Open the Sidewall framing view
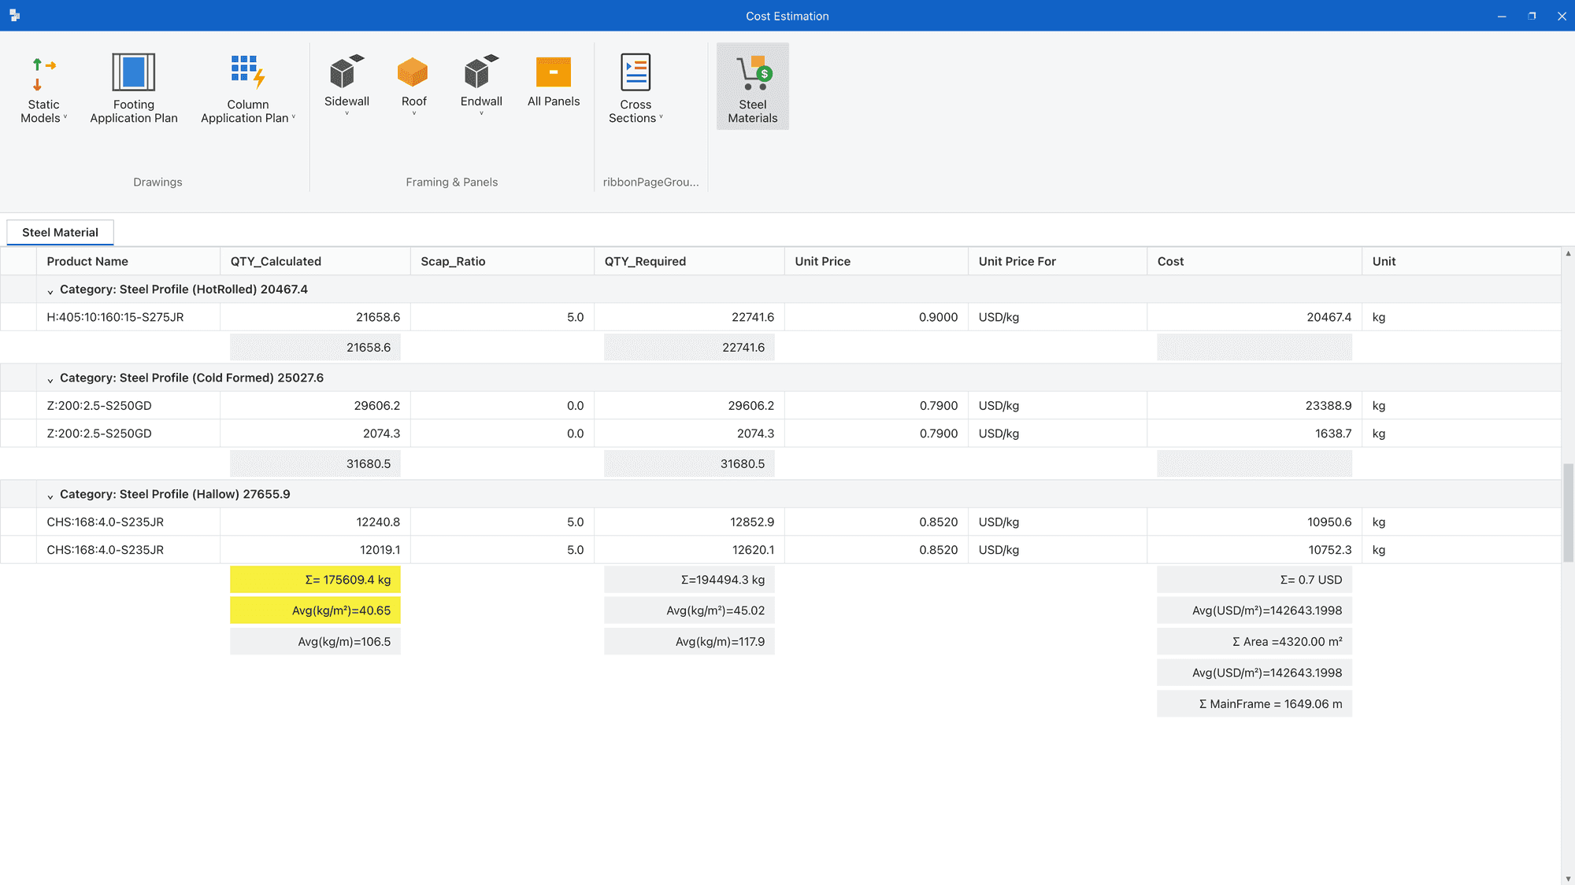Image resolution: width=1575 pixels, height=885 pixels. (x=346, y=85)
